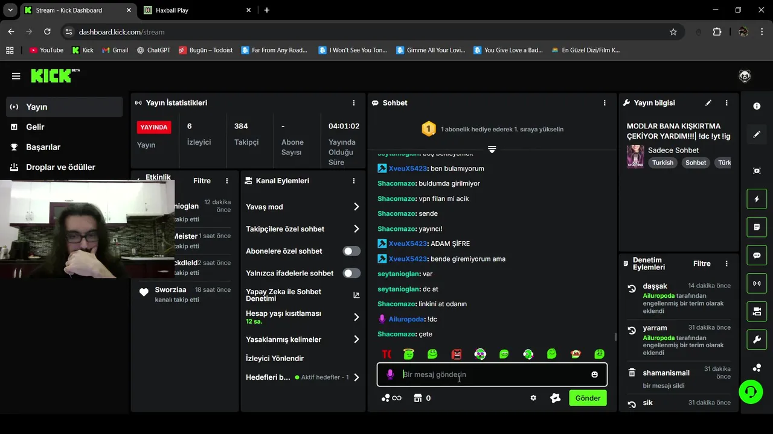Select Droplar ve ödüller in the sidebar

click(64, 167)
